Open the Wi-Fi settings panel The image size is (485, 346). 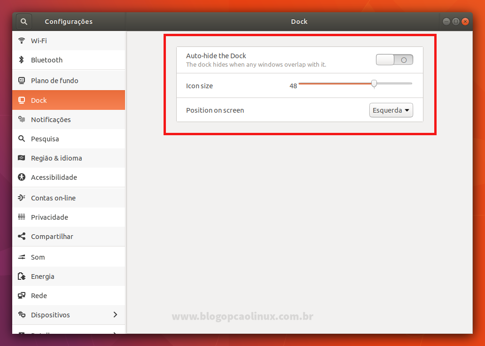69,40
